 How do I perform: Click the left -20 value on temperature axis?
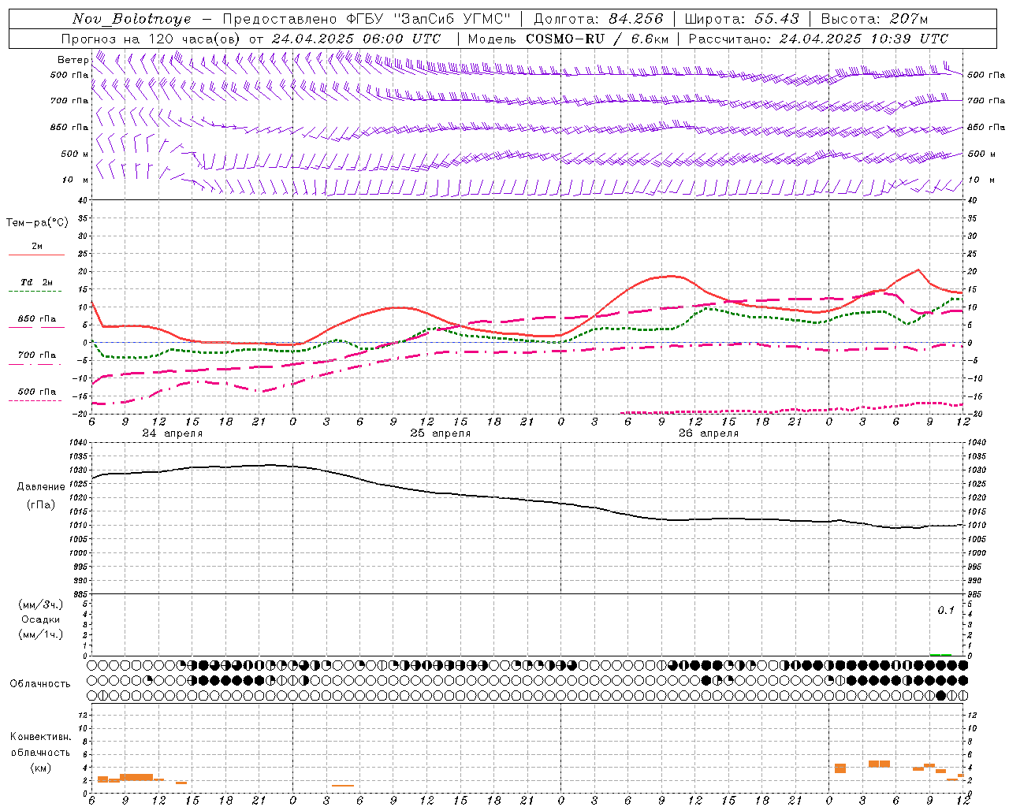point(80,415)
